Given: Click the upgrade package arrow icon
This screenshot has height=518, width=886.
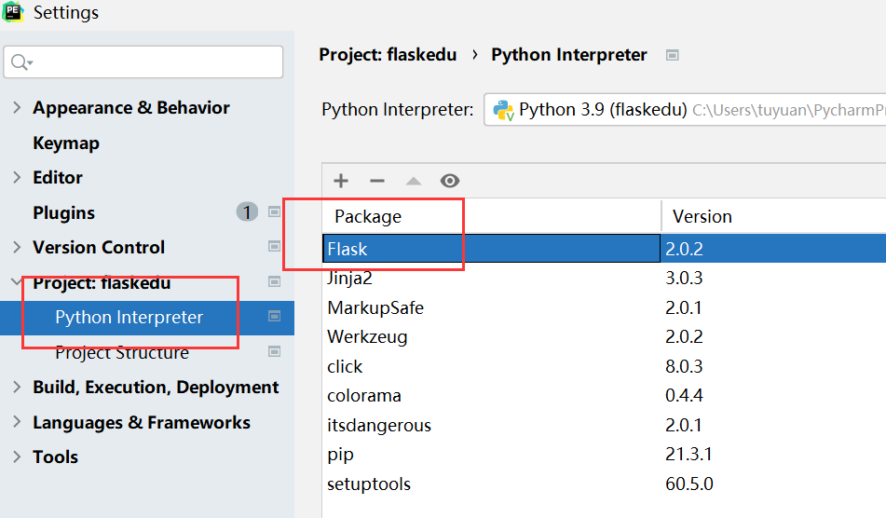Looking at the screenshot, I should 413,181.
